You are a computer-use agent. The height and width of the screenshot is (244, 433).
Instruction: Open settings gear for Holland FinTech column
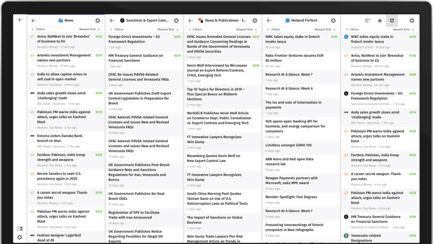click(333, 21)
